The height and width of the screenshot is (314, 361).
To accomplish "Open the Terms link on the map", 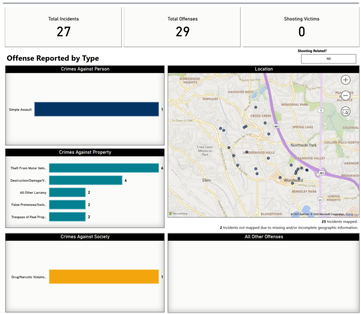I will [349, 214].
